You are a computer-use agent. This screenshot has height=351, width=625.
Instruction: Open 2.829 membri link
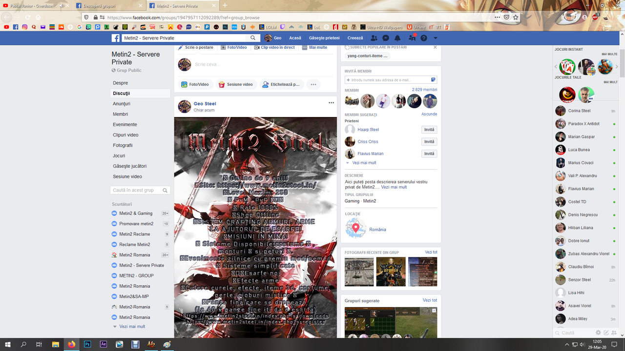tap(424, 90)
